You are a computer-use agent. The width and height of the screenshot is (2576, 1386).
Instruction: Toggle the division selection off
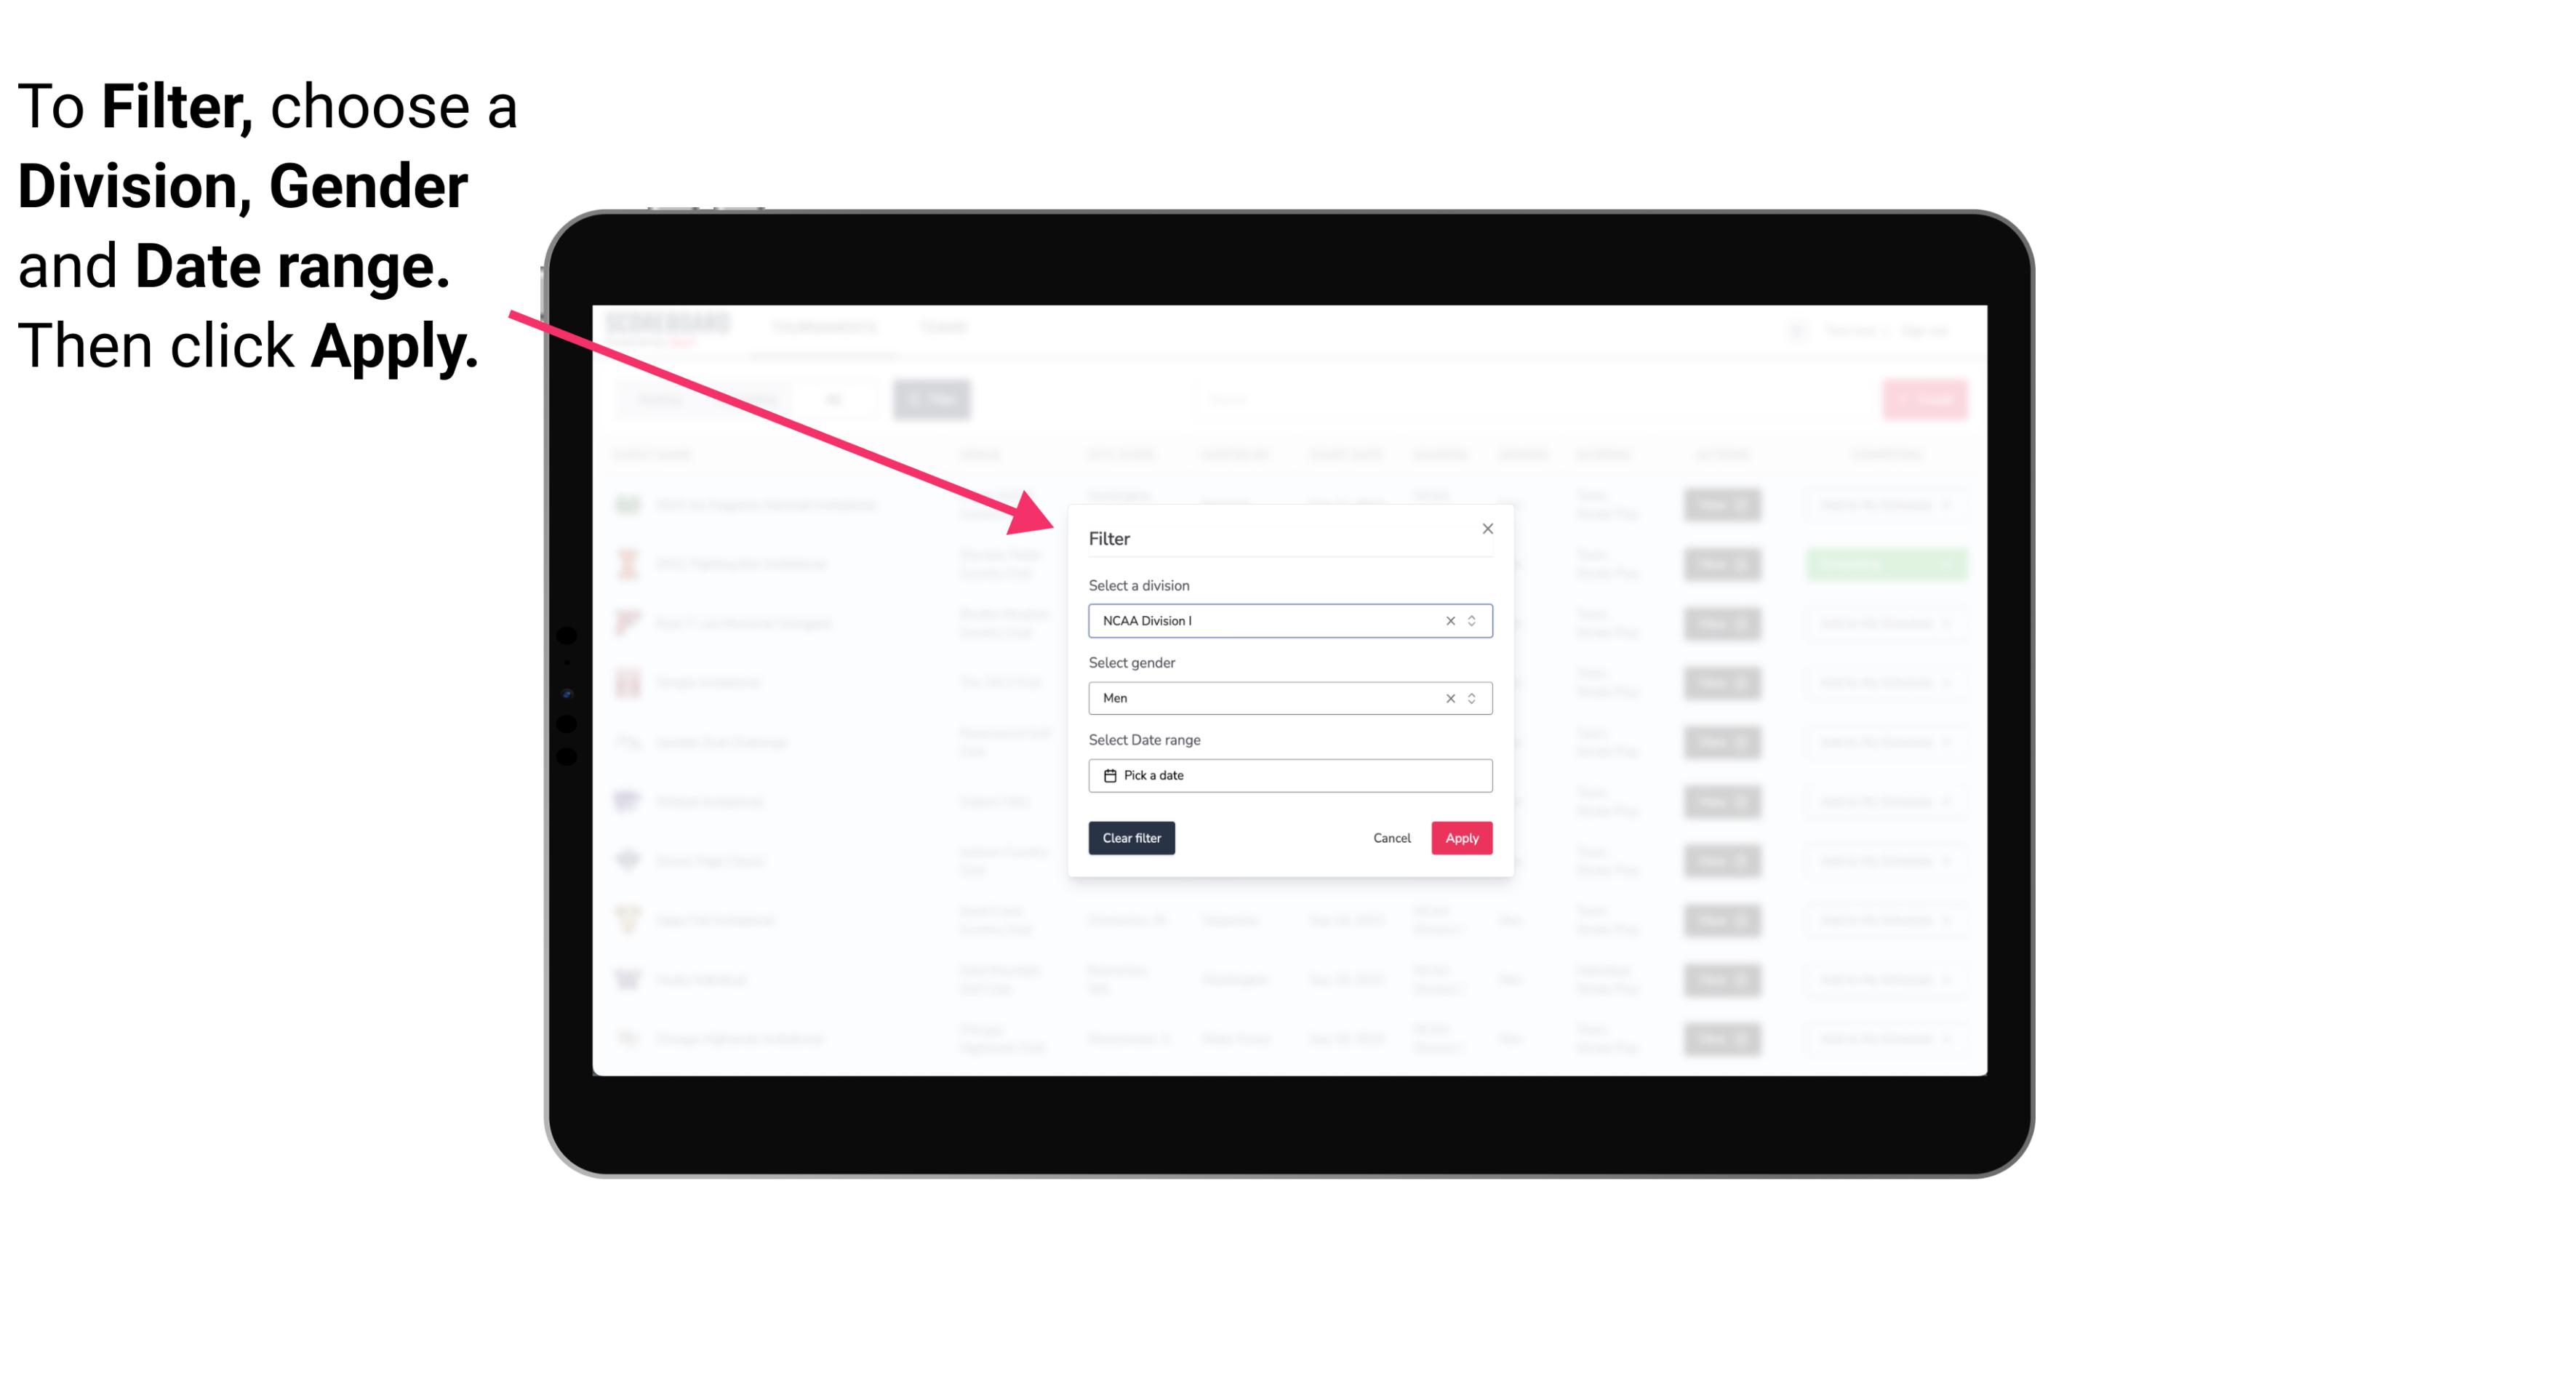[x=1447, y=620]
